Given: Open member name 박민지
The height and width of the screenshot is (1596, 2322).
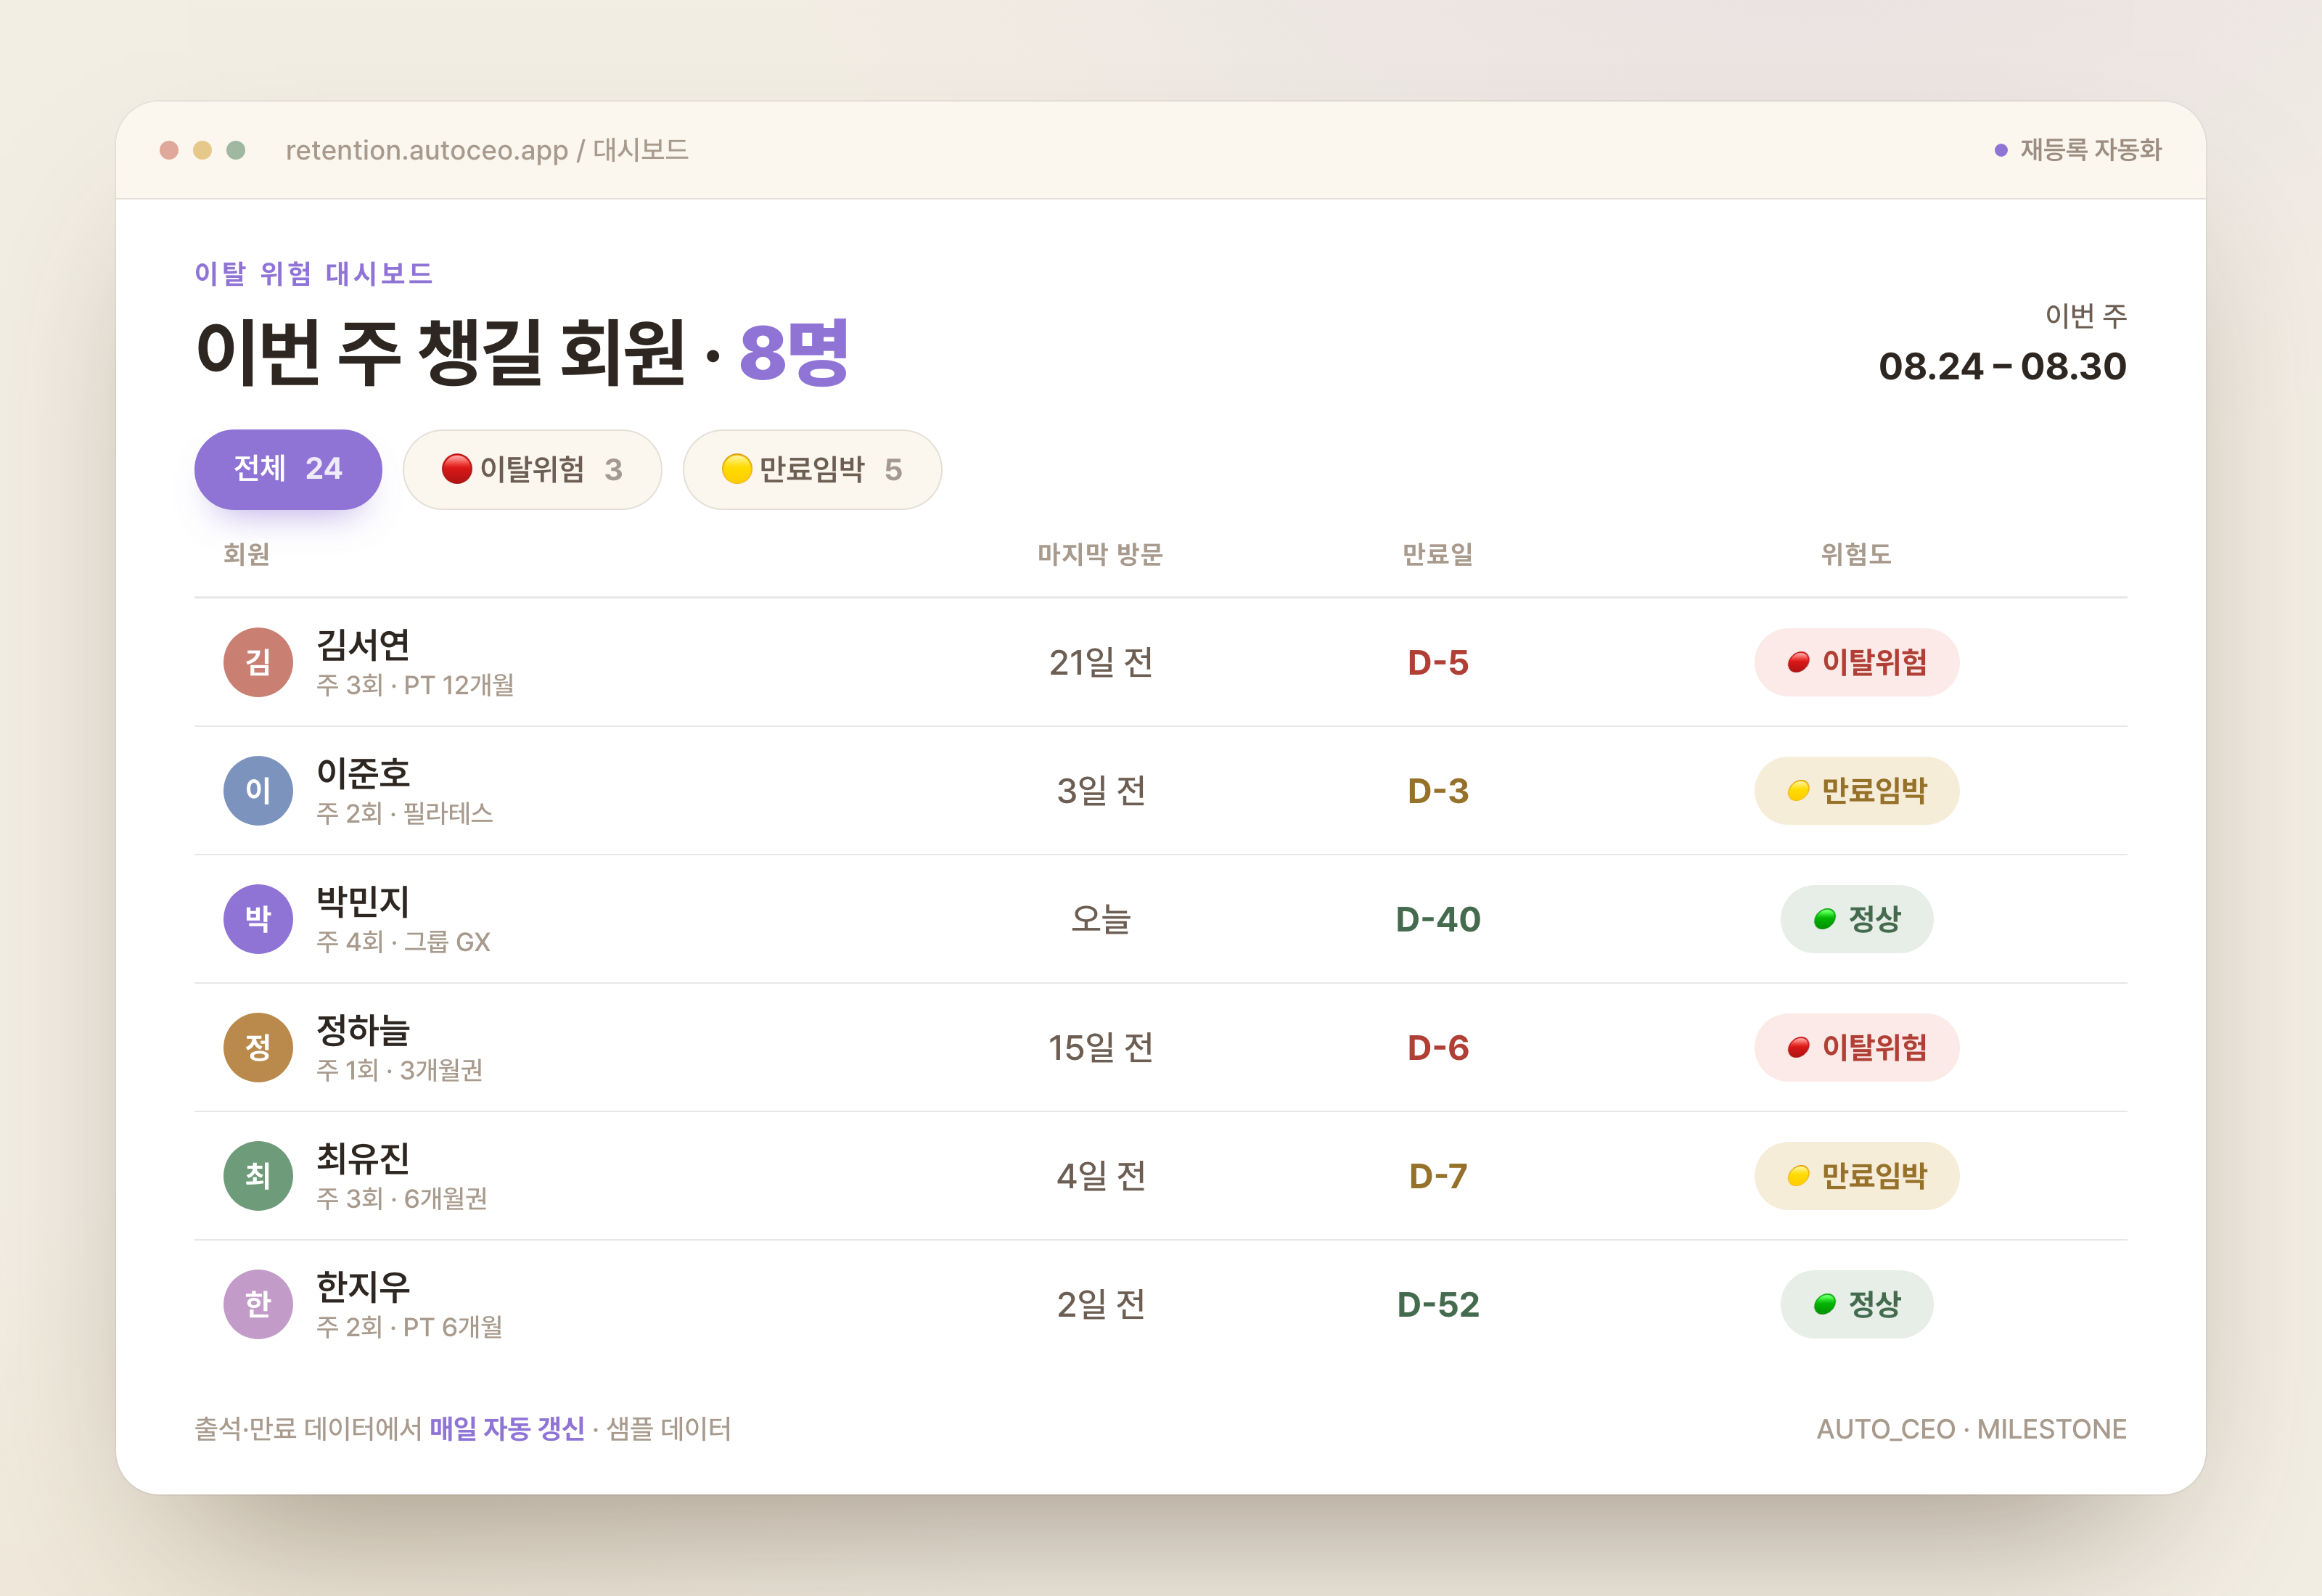Looking at the screenshot, I should (363, 902).
